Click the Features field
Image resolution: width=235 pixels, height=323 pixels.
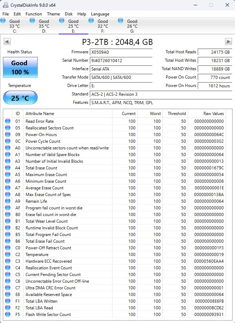(x=161, y=103)
